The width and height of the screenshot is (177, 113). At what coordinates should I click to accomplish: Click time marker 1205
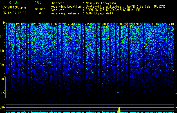(86, 24)
